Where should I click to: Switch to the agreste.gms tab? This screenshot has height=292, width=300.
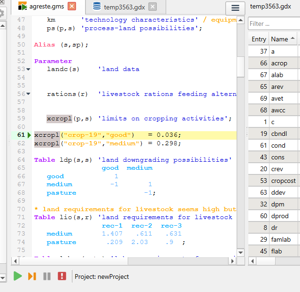point(46,7)
